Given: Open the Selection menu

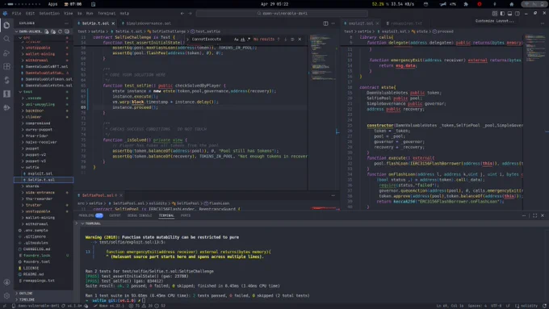Looking at the screenshot, I should (49, 13).
